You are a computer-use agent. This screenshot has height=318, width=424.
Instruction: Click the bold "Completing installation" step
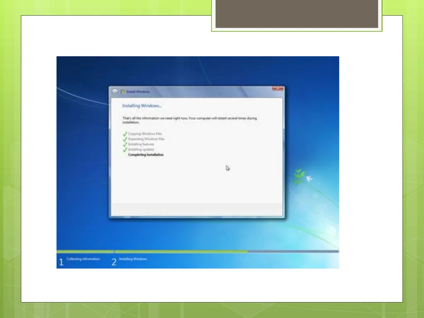(146, 155)
